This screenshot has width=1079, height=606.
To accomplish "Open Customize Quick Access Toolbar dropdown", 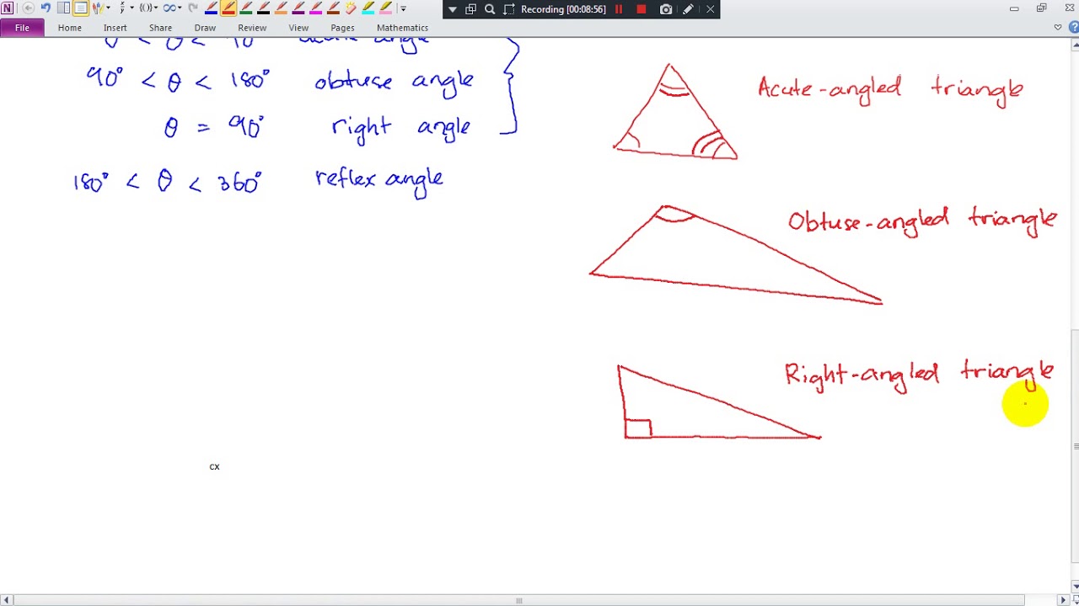I will [x=403, y=8].
